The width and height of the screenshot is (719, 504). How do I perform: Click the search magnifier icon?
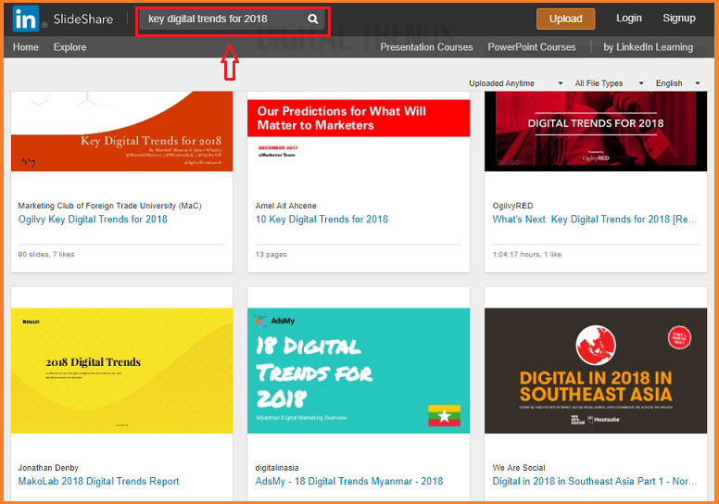(313, 19)
